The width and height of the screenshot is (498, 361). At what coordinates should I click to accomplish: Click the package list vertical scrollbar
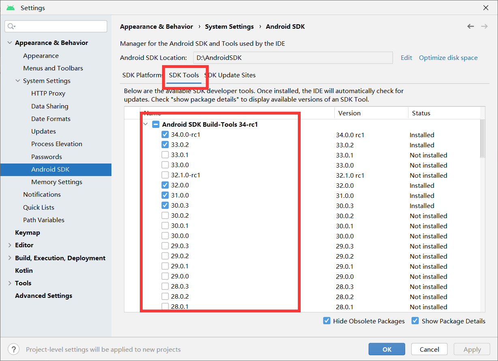482,138
